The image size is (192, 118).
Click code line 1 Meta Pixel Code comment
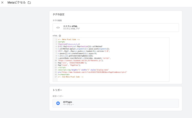pos(69,40)
